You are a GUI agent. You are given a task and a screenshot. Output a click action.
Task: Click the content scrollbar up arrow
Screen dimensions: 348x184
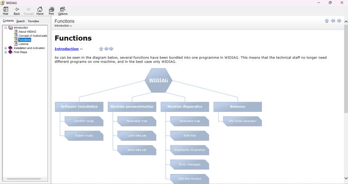point(346,22)
